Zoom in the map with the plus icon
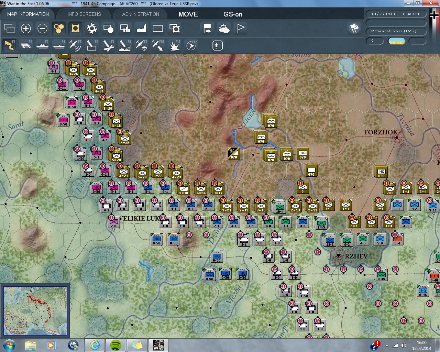 coord(26,29)
